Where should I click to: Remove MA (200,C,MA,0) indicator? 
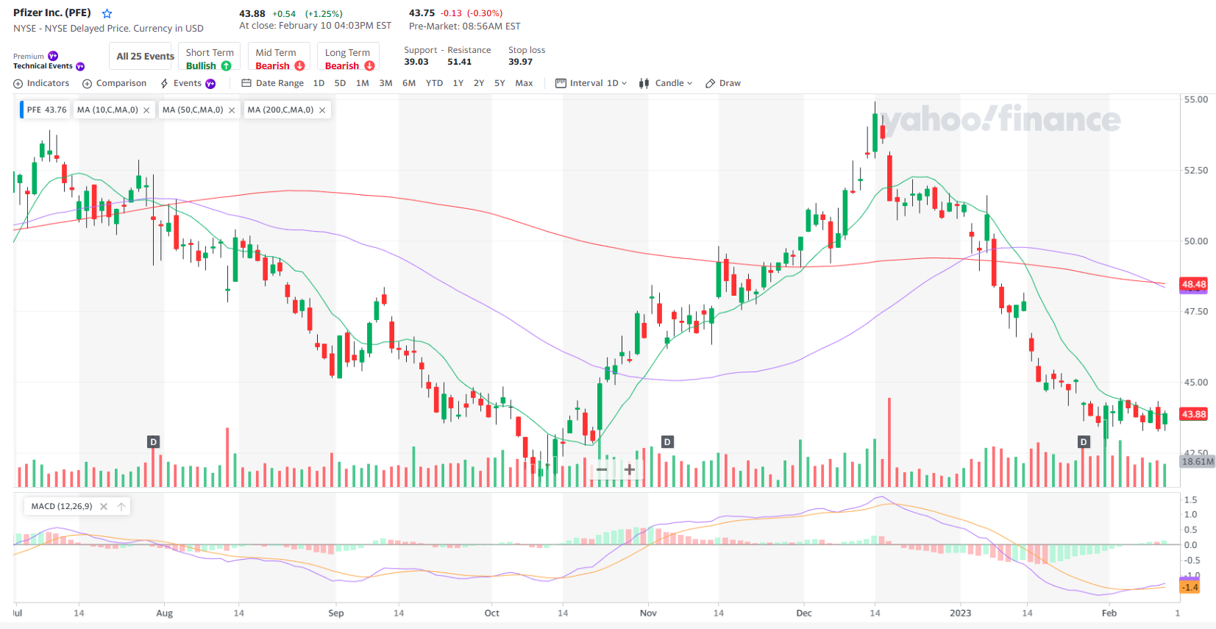(x=322, y=110)
